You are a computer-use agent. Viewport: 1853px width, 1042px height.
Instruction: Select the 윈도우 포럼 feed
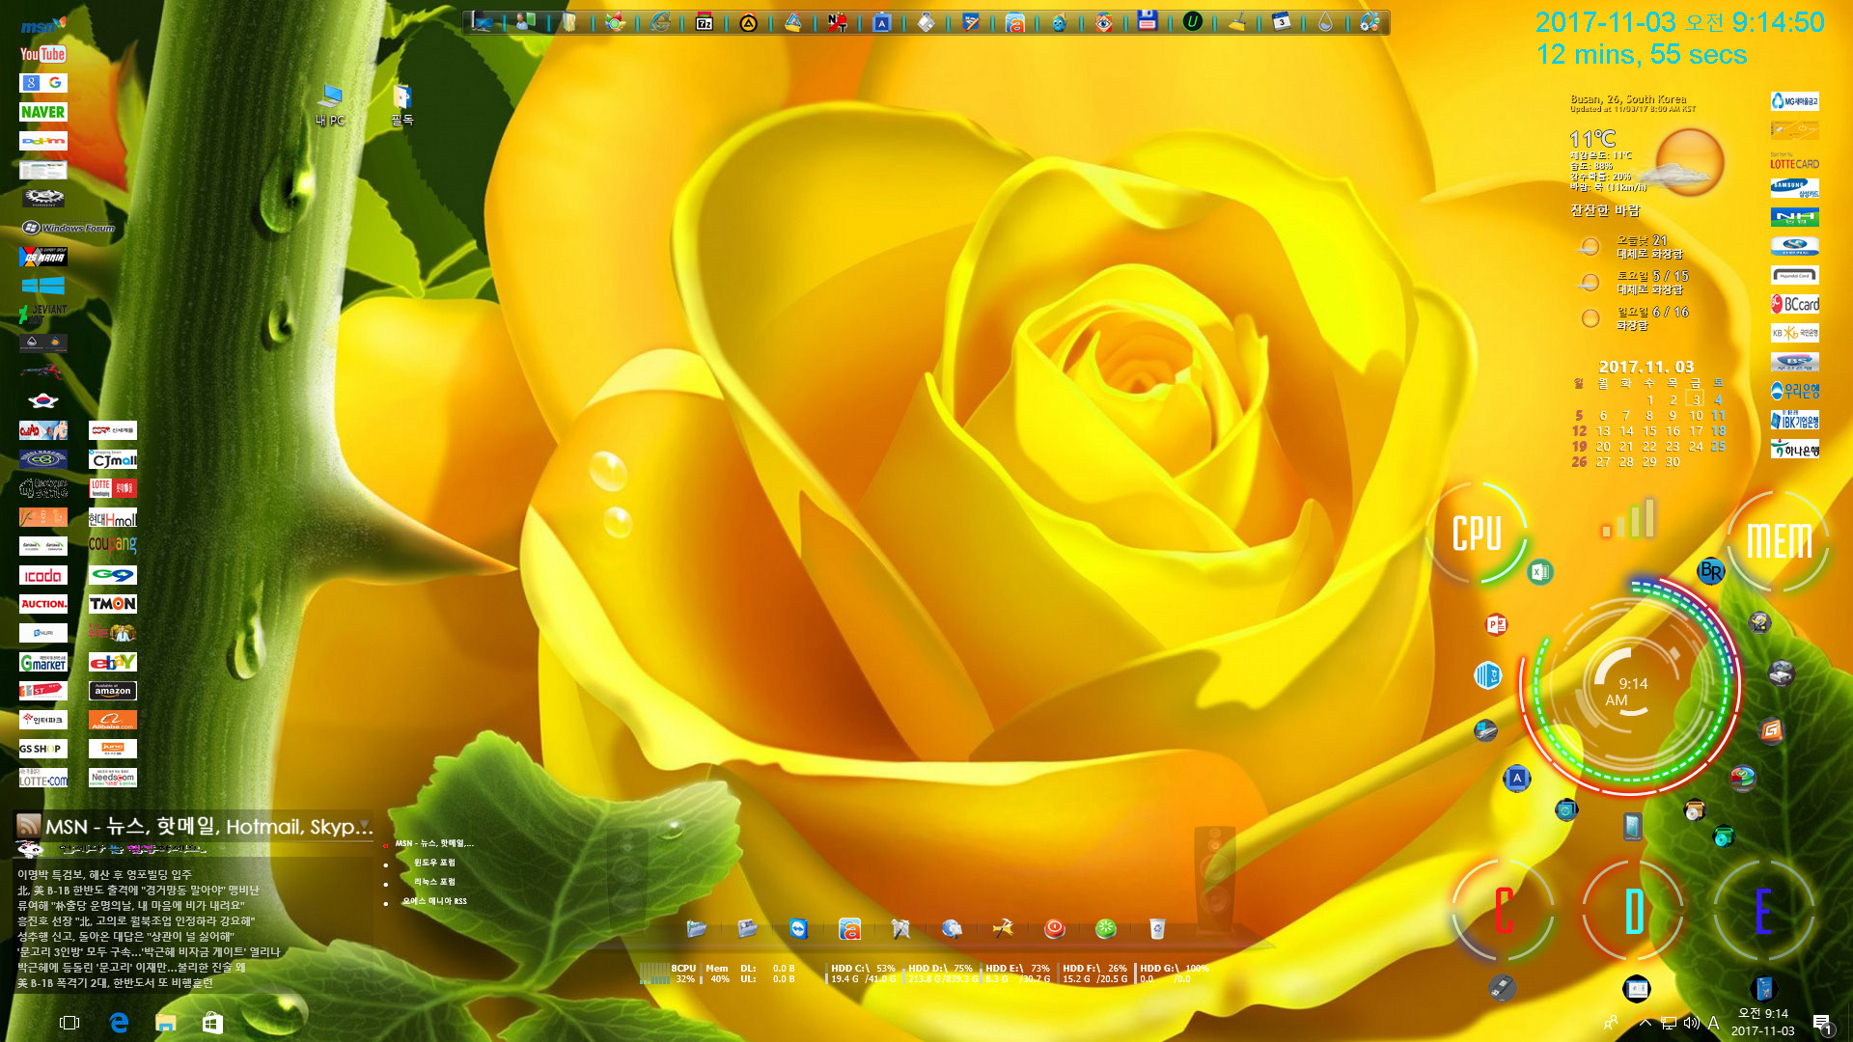(x=434, y=863)
